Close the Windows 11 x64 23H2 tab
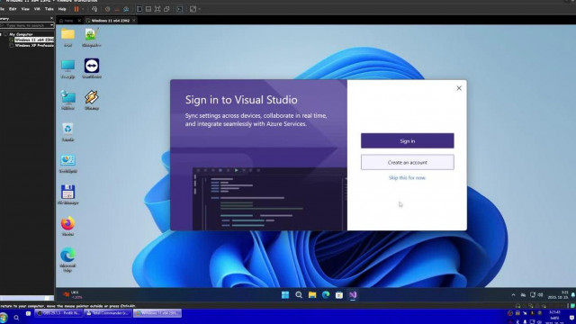The image size is (576, 324). coord(134,21)
